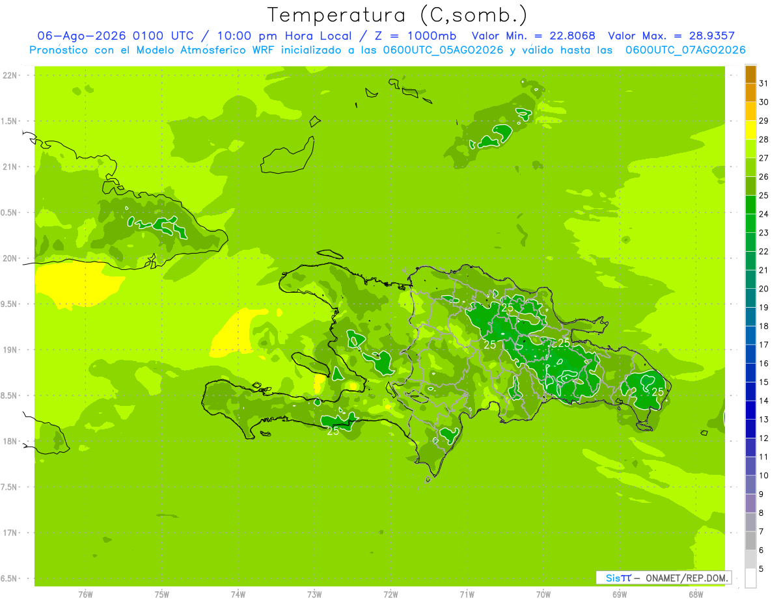Click the '9' legend value label
The height and width of the screenshot is (603, 781).
pyautogui.click(x=761, y=494)
